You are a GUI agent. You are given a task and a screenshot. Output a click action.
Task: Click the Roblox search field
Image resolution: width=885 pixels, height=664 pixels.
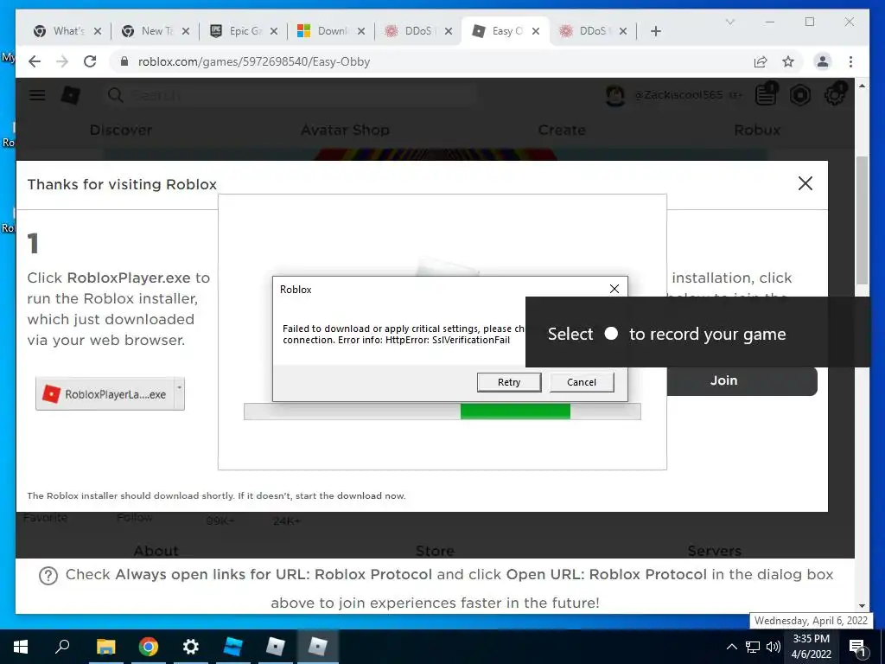[x=290, y=95]
